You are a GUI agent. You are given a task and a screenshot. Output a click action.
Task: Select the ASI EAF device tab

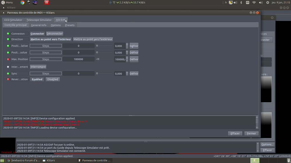[61, 20]
